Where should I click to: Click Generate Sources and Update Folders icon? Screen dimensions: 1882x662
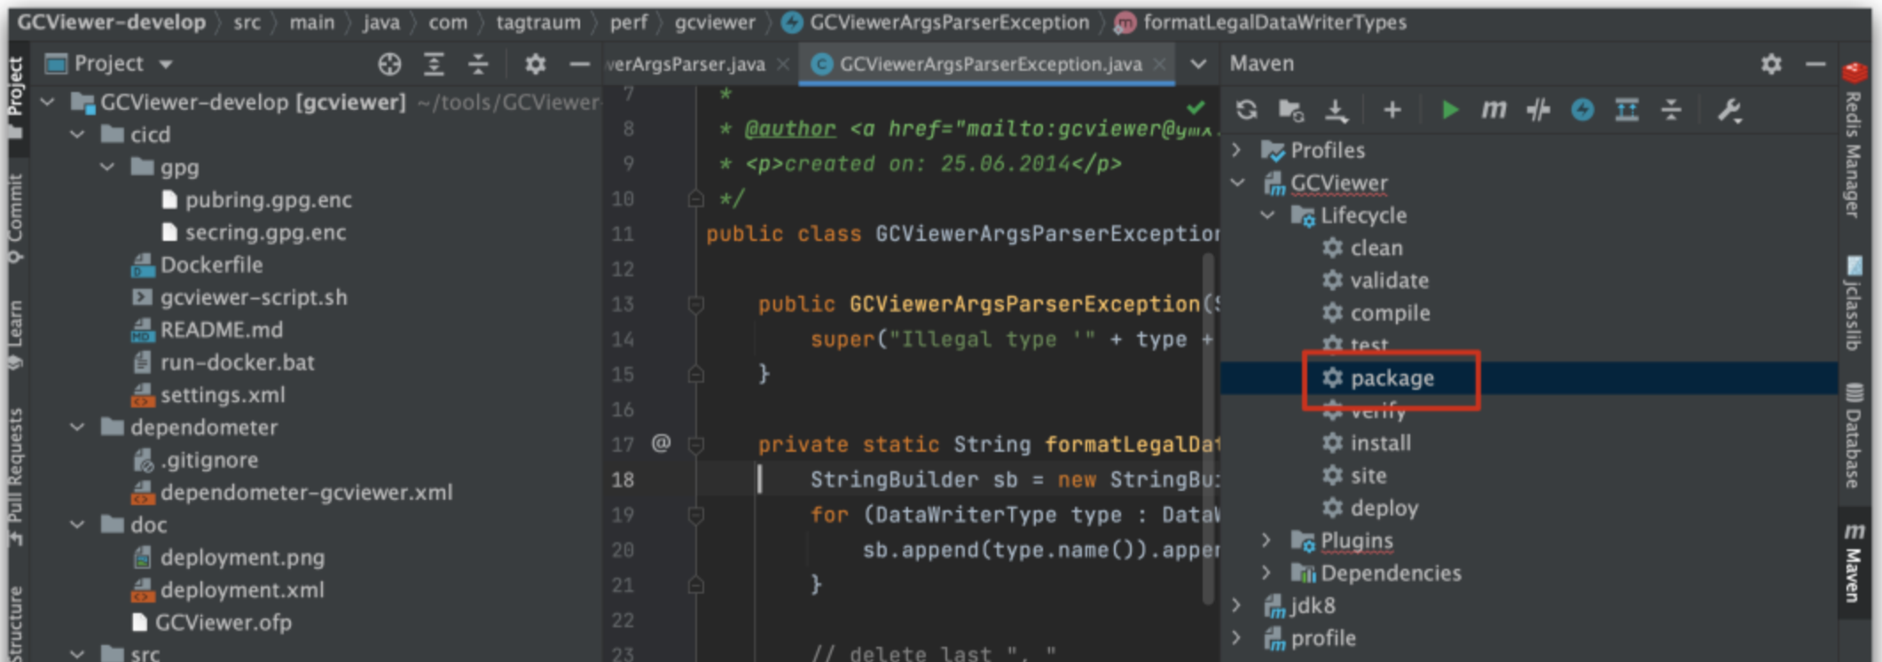click(x=1290, y=110)
